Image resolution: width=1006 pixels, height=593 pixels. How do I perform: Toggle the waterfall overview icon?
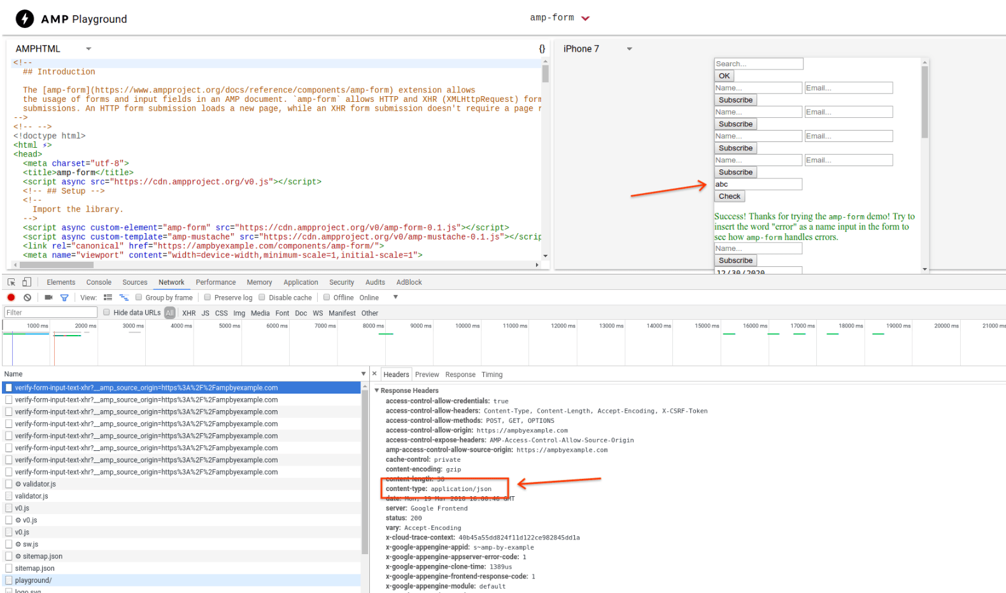tap(124, 297)
